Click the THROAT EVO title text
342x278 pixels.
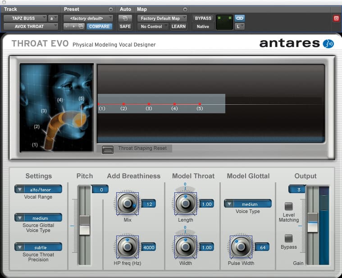coord(40,43)
